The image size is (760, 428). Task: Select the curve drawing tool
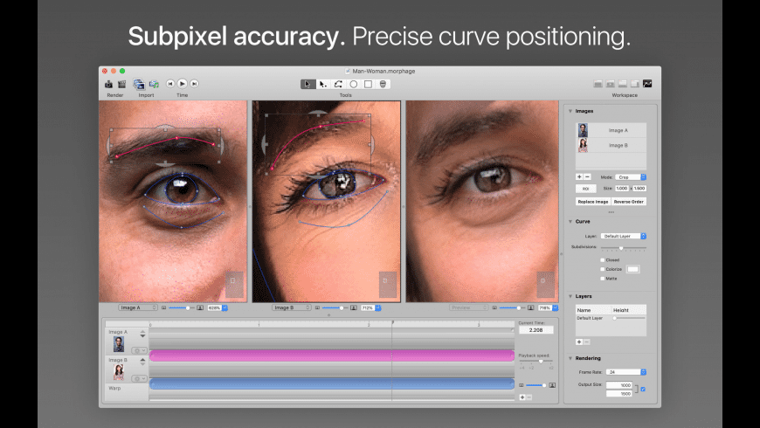(x=338, y=85)
